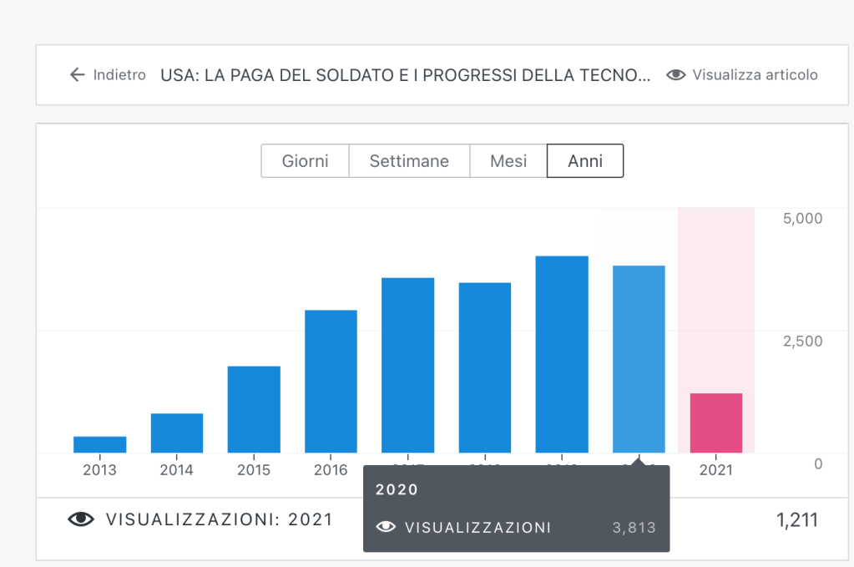Switch to the Giorni tab
The width and height of the screenshot is (854, 567).
305,161
